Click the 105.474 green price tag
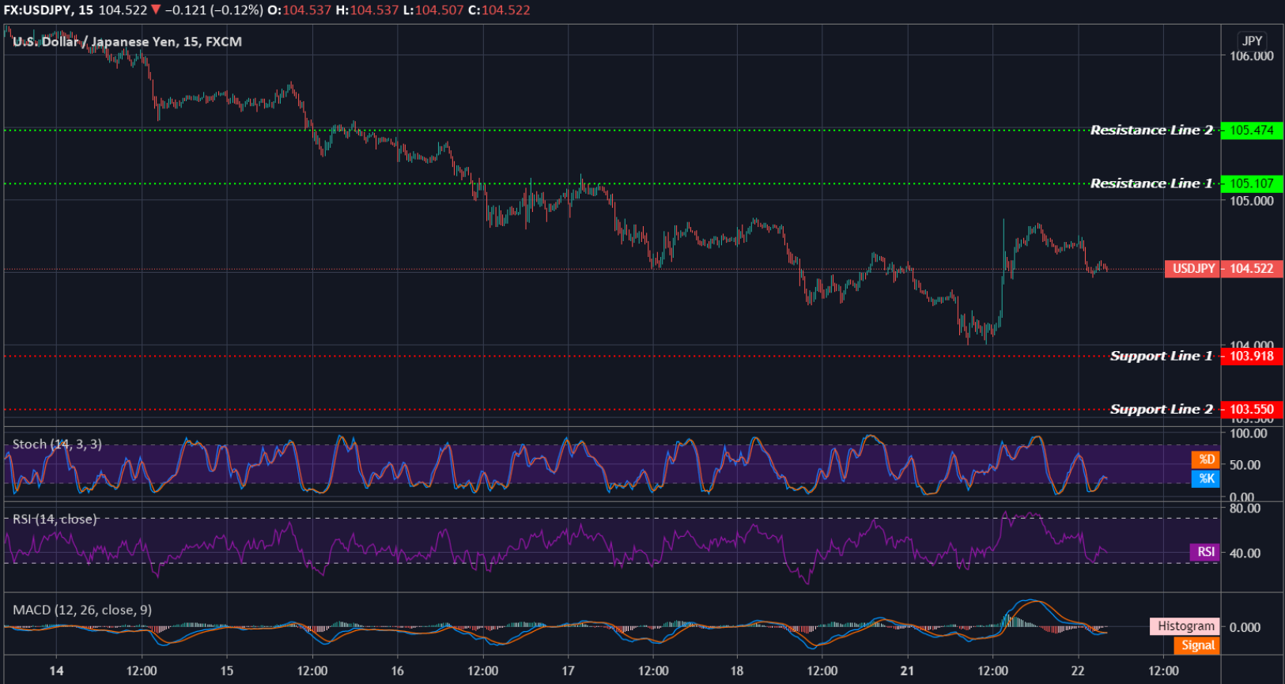This screenshot has height=684, width=1285. (x=1252, y=130)
